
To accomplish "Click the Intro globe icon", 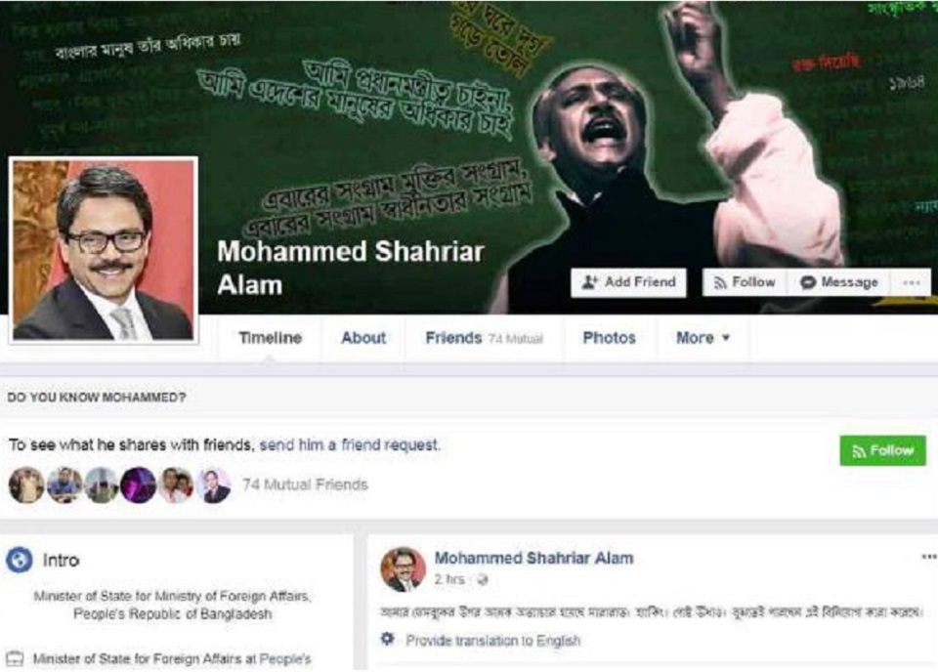I will click(x=19, y=561).
